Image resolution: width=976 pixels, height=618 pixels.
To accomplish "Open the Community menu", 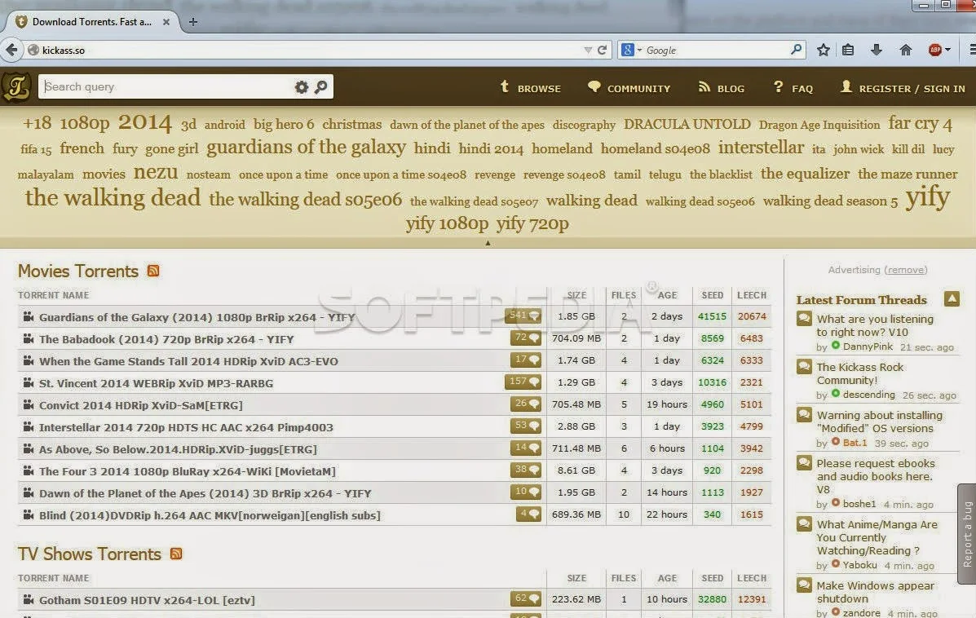I will (629, 88).
